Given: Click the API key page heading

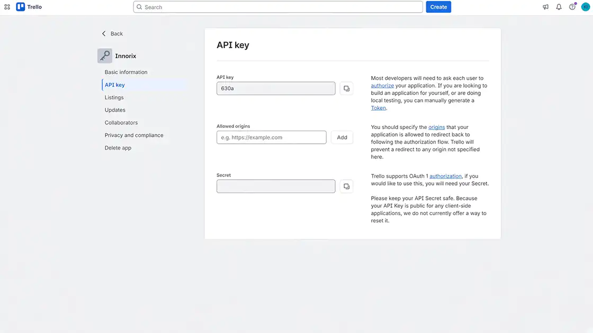Looking at the screenshot, I should [233, 45].
